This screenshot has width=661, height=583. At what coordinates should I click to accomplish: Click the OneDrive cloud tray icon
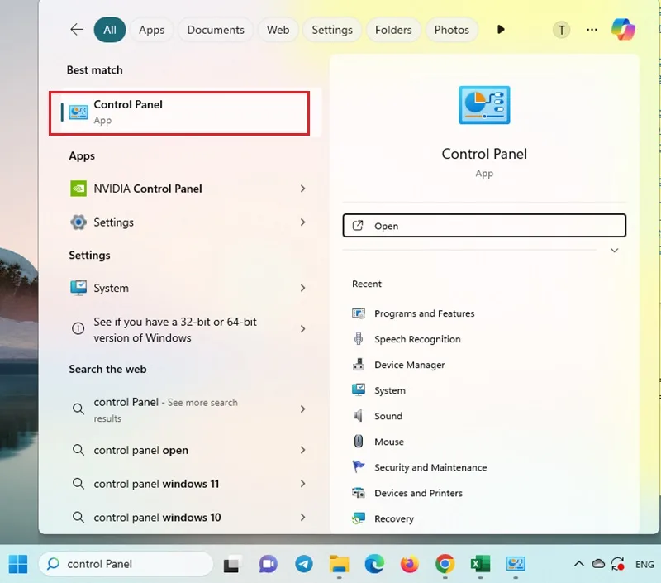click(598, 564)
